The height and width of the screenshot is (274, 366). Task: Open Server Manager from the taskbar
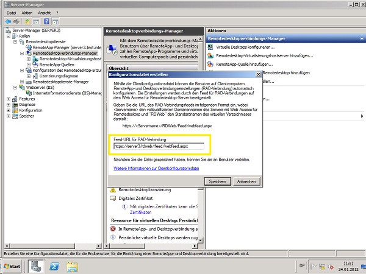pyautogui.click(x=37, y=266)
